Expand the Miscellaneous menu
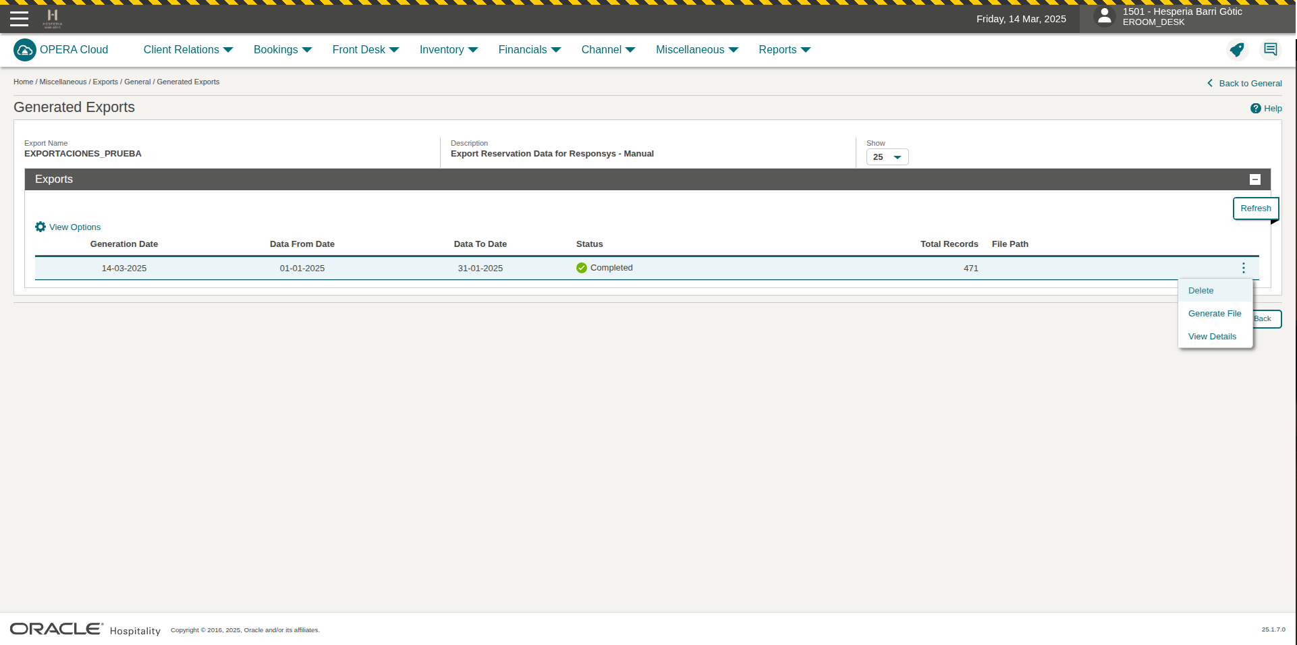Viewport: 1297px width, 645px height. pyautogui.click(x=696, y=50)
